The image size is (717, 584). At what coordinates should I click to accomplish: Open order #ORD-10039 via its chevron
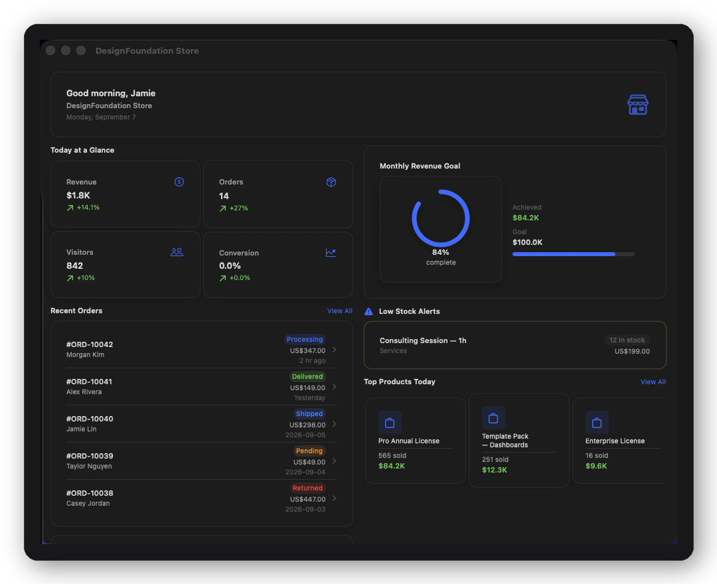tap(334, 461)
